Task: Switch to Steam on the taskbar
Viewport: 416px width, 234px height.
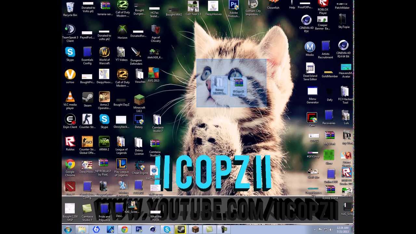Action: (181, 229)
